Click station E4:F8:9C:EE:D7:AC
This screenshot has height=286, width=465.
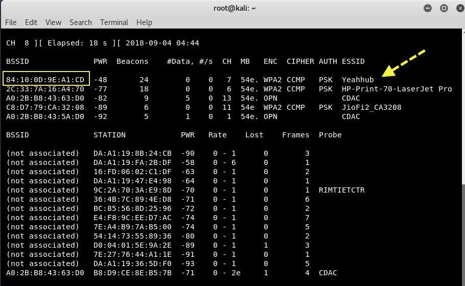(x=132, y=218)
